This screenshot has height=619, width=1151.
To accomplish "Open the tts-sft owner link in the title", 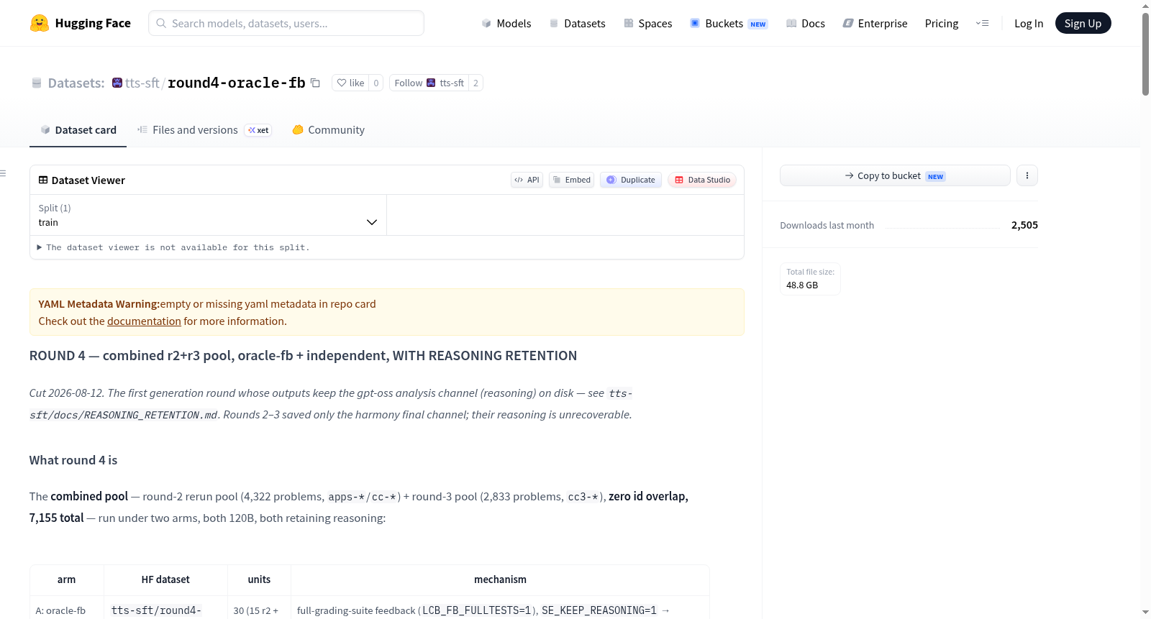I will pyautogui.click(x=142, y=83).
